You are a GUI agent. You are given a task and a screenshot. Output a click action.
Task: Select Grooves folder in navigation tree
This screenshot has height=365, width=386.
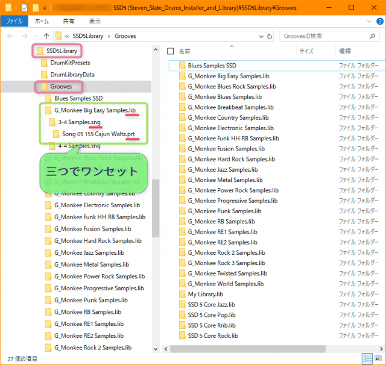pos(61,87)
